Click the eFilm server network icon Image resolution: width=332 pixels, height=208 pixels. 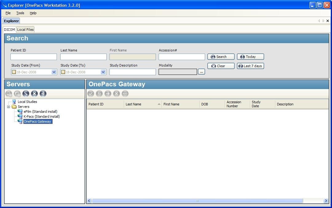(20, 112)
